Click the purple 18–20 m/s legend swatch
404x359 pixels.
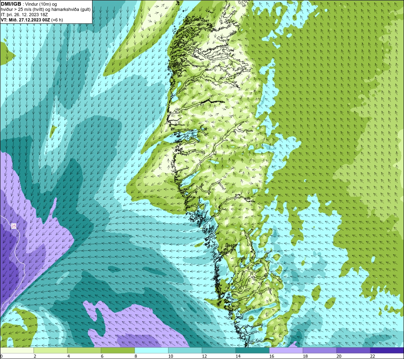tap(320, 350)
